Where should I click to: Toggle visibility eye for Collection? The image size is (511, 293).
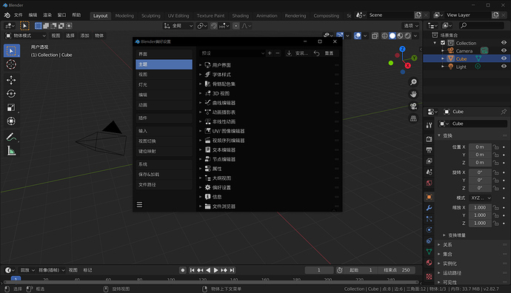(504, 43)
